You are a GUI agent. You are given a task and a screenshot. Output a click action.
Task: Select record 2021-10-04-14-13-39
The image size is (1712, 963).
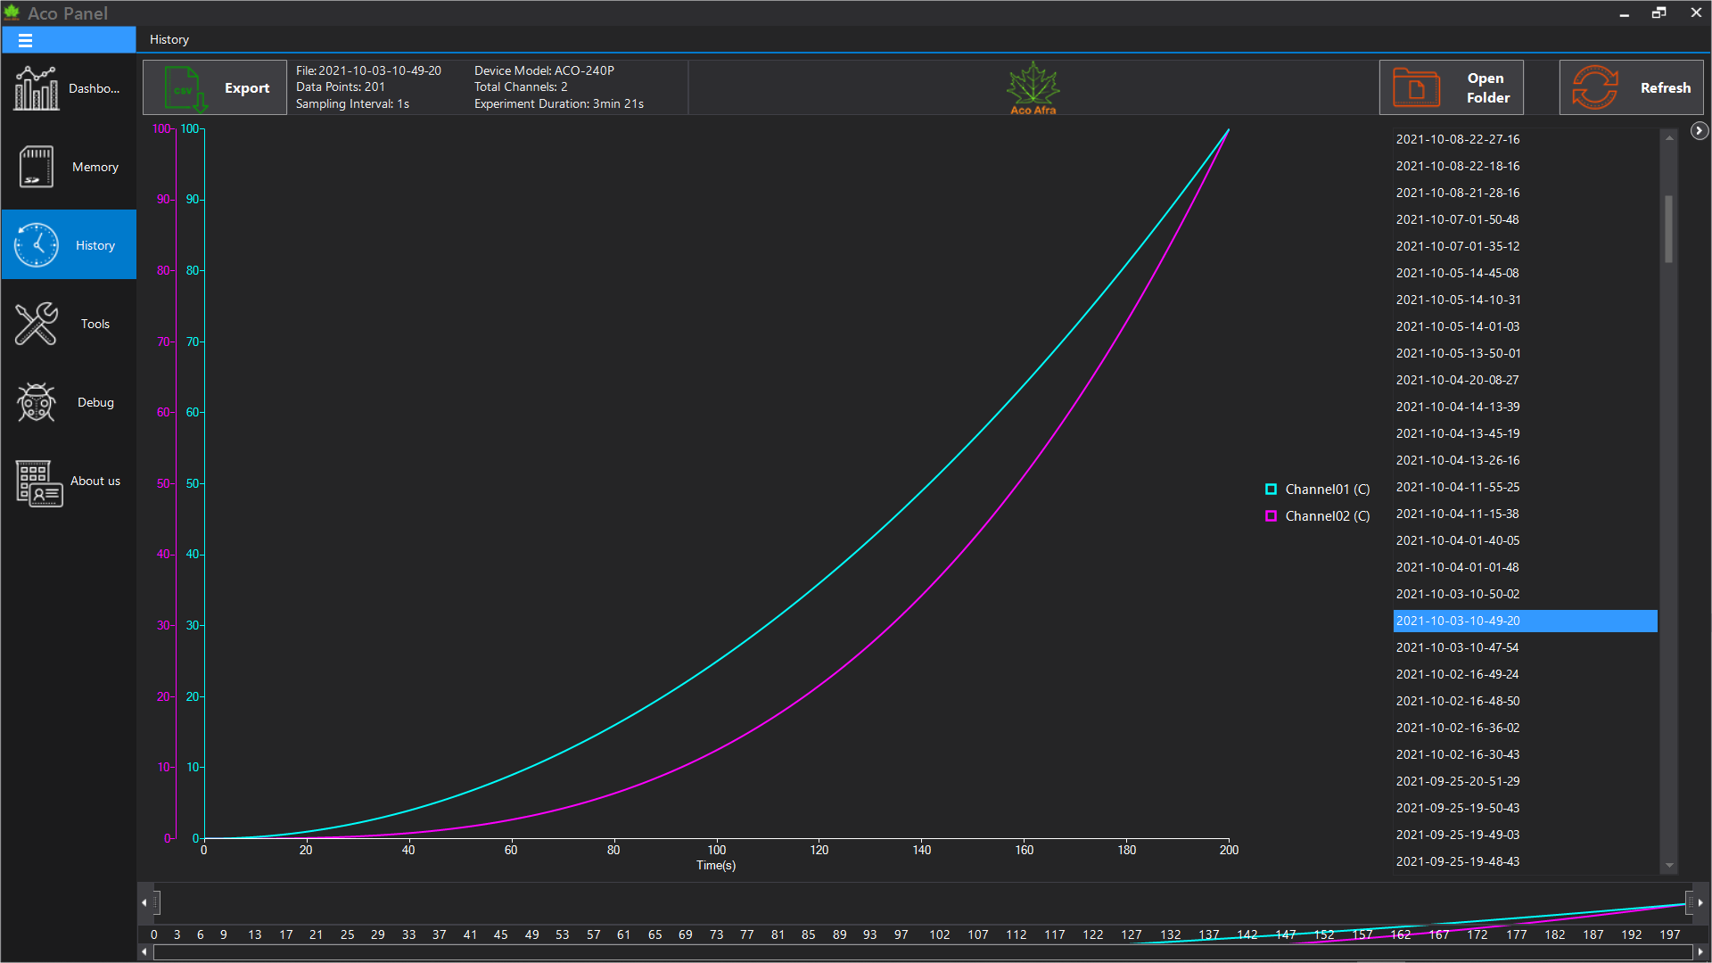(x=1525, y=407)
